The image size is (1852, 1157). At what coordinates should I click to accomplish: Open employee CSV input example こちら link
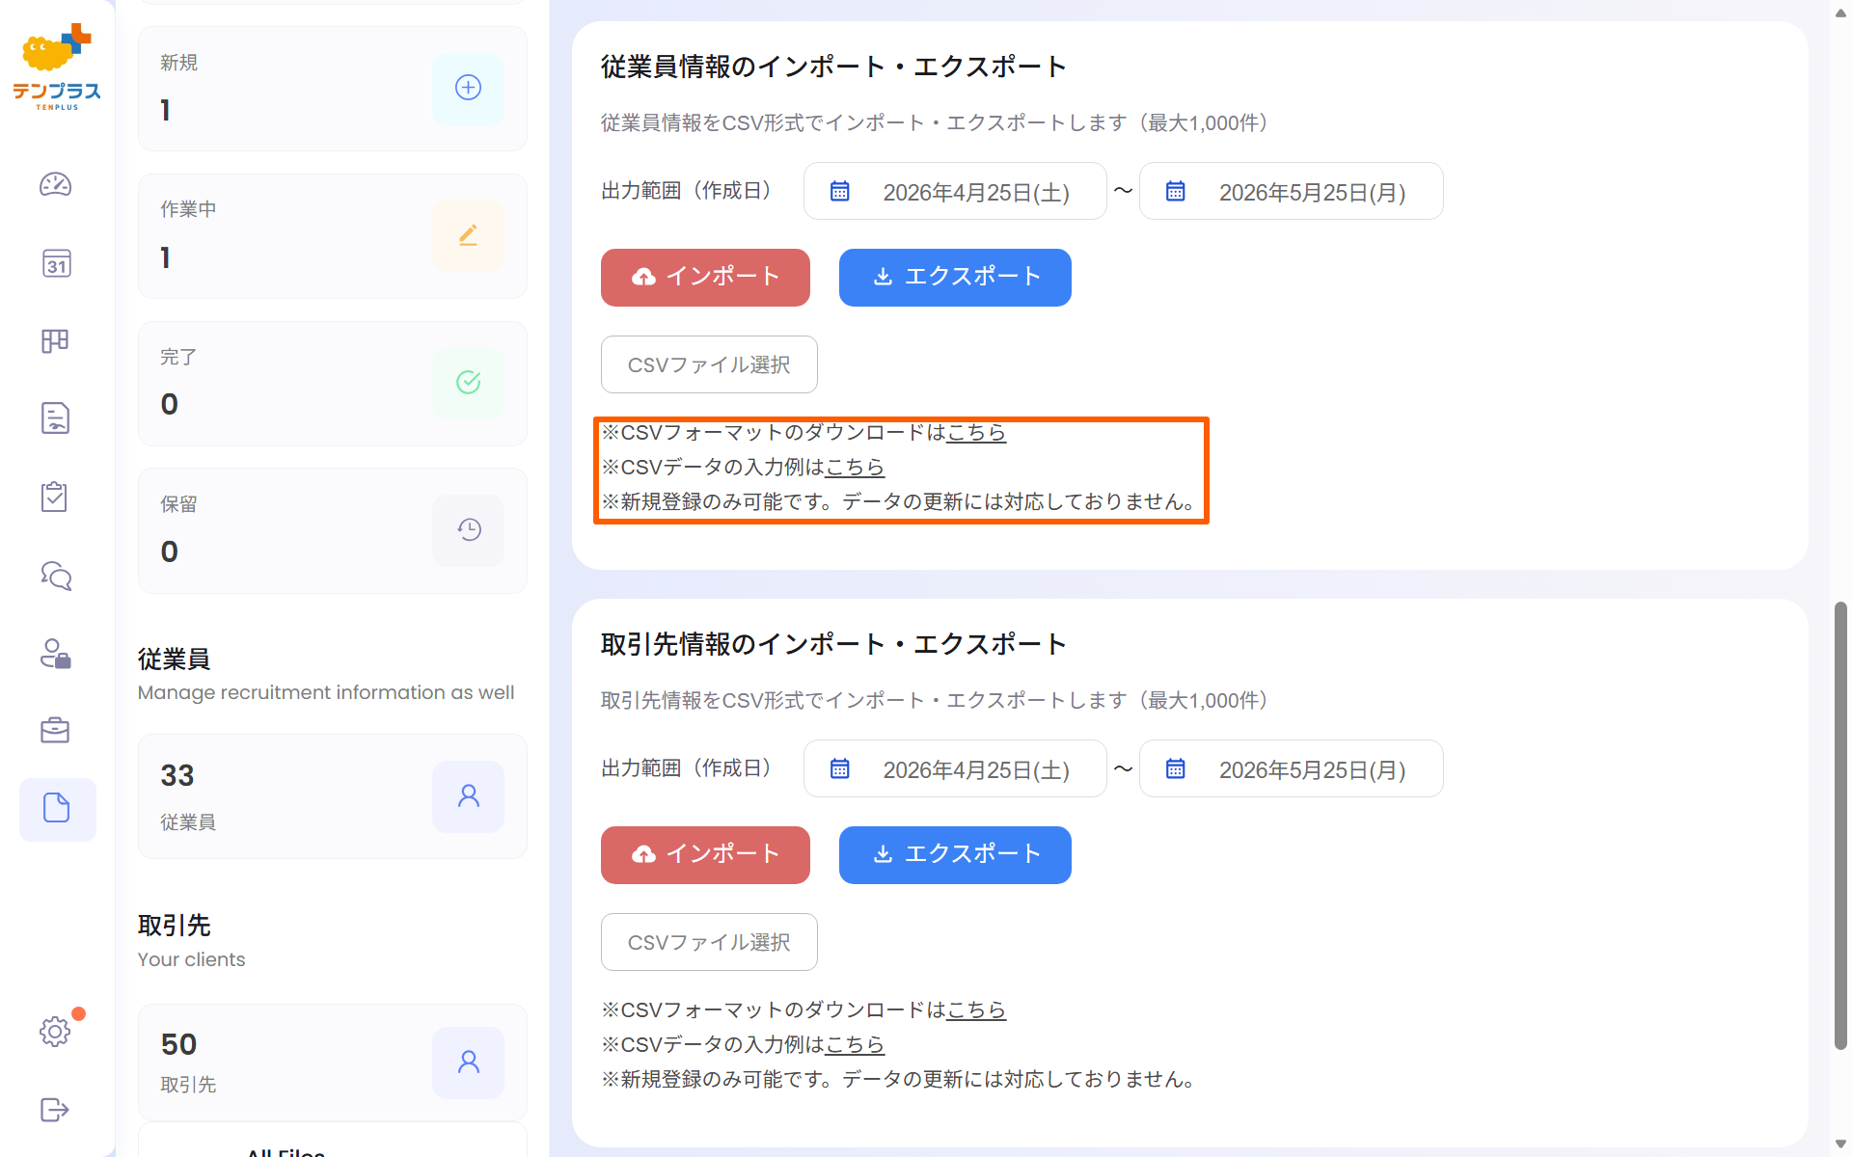coord(855,468)
